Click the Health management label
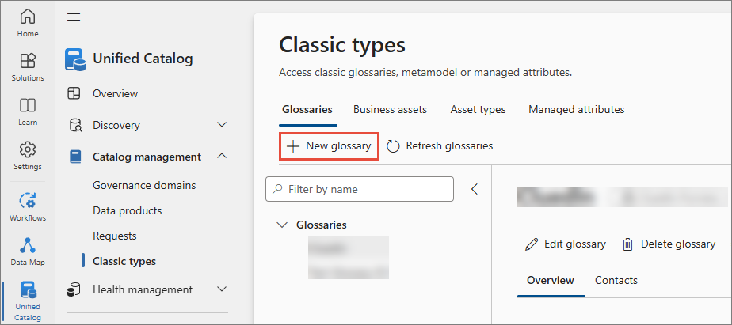The image size is (732, 325). point(143,289)
